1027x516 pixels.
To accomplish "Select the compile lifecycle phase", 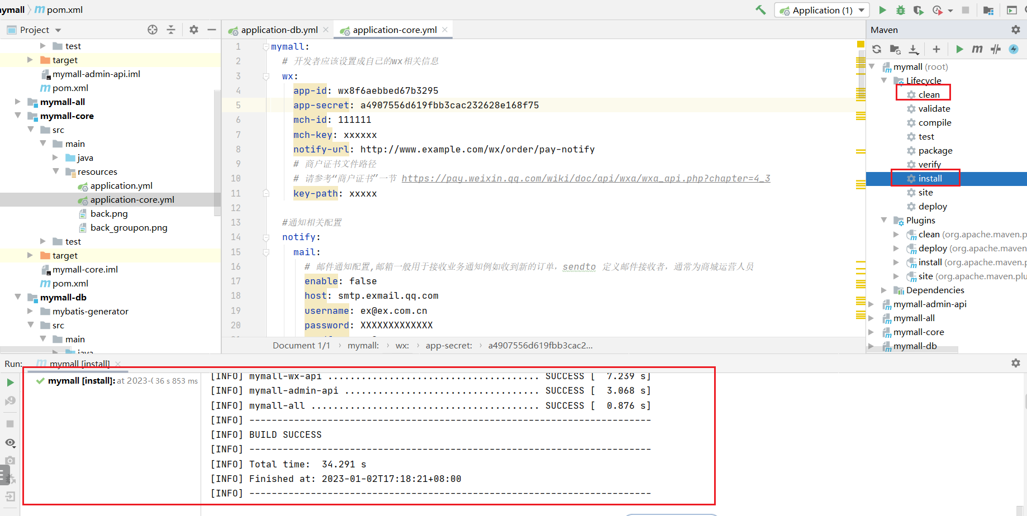I will pyautogui.click(x=935, y=122).
